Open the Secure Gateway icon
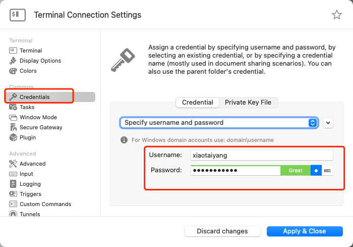 tap(14, 127)
